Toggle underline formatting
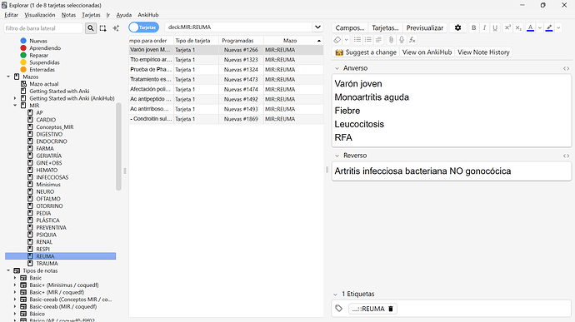 (x=495, y=27)
